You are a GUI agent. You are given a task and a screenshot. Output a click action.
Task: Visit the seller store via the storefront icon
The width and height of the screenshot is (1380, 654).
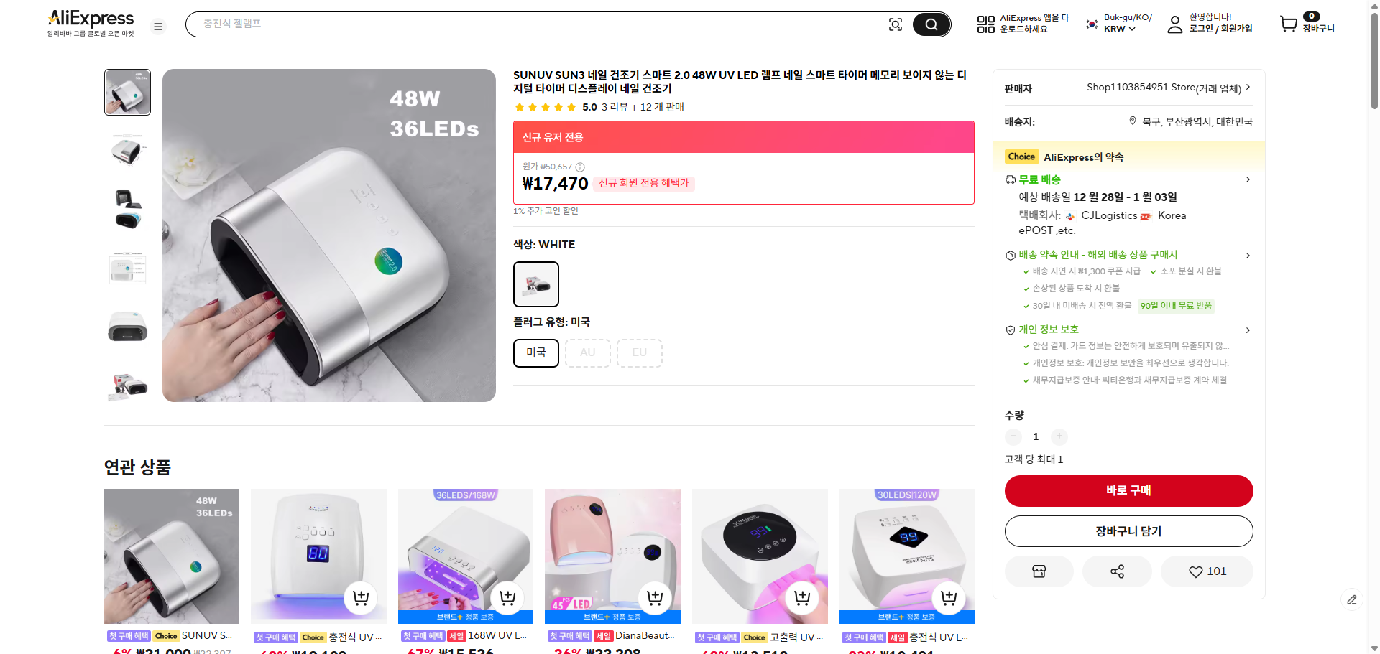pos(1039,571)
